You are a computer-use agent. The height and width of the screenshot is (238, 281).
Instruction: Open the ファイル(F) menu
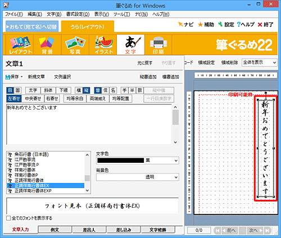[x=14, y=14]
